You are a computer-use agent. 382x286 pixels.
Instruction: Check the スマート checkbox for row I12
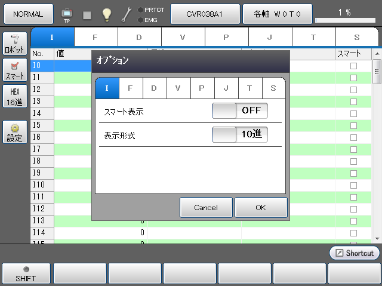[x=353, y=209]
